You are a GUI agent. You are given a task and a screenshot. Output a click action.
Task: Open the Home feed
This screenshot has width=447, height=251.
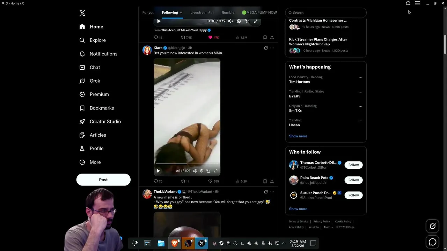pyautogui.click(x=91, y=27)
